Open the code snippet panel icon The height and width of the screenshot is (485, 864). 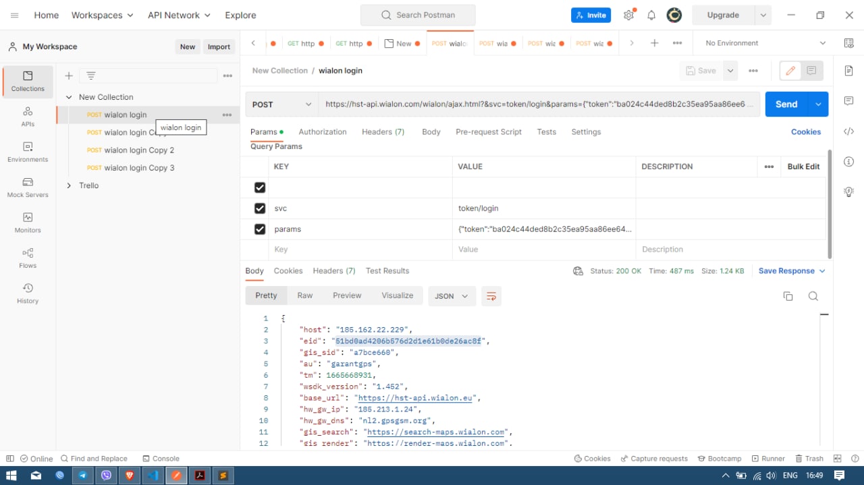pos(849,132)
